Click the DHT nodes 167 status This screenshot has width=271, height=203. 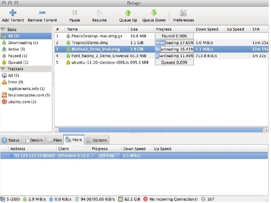pyautogui.click(x=208, y=199)
